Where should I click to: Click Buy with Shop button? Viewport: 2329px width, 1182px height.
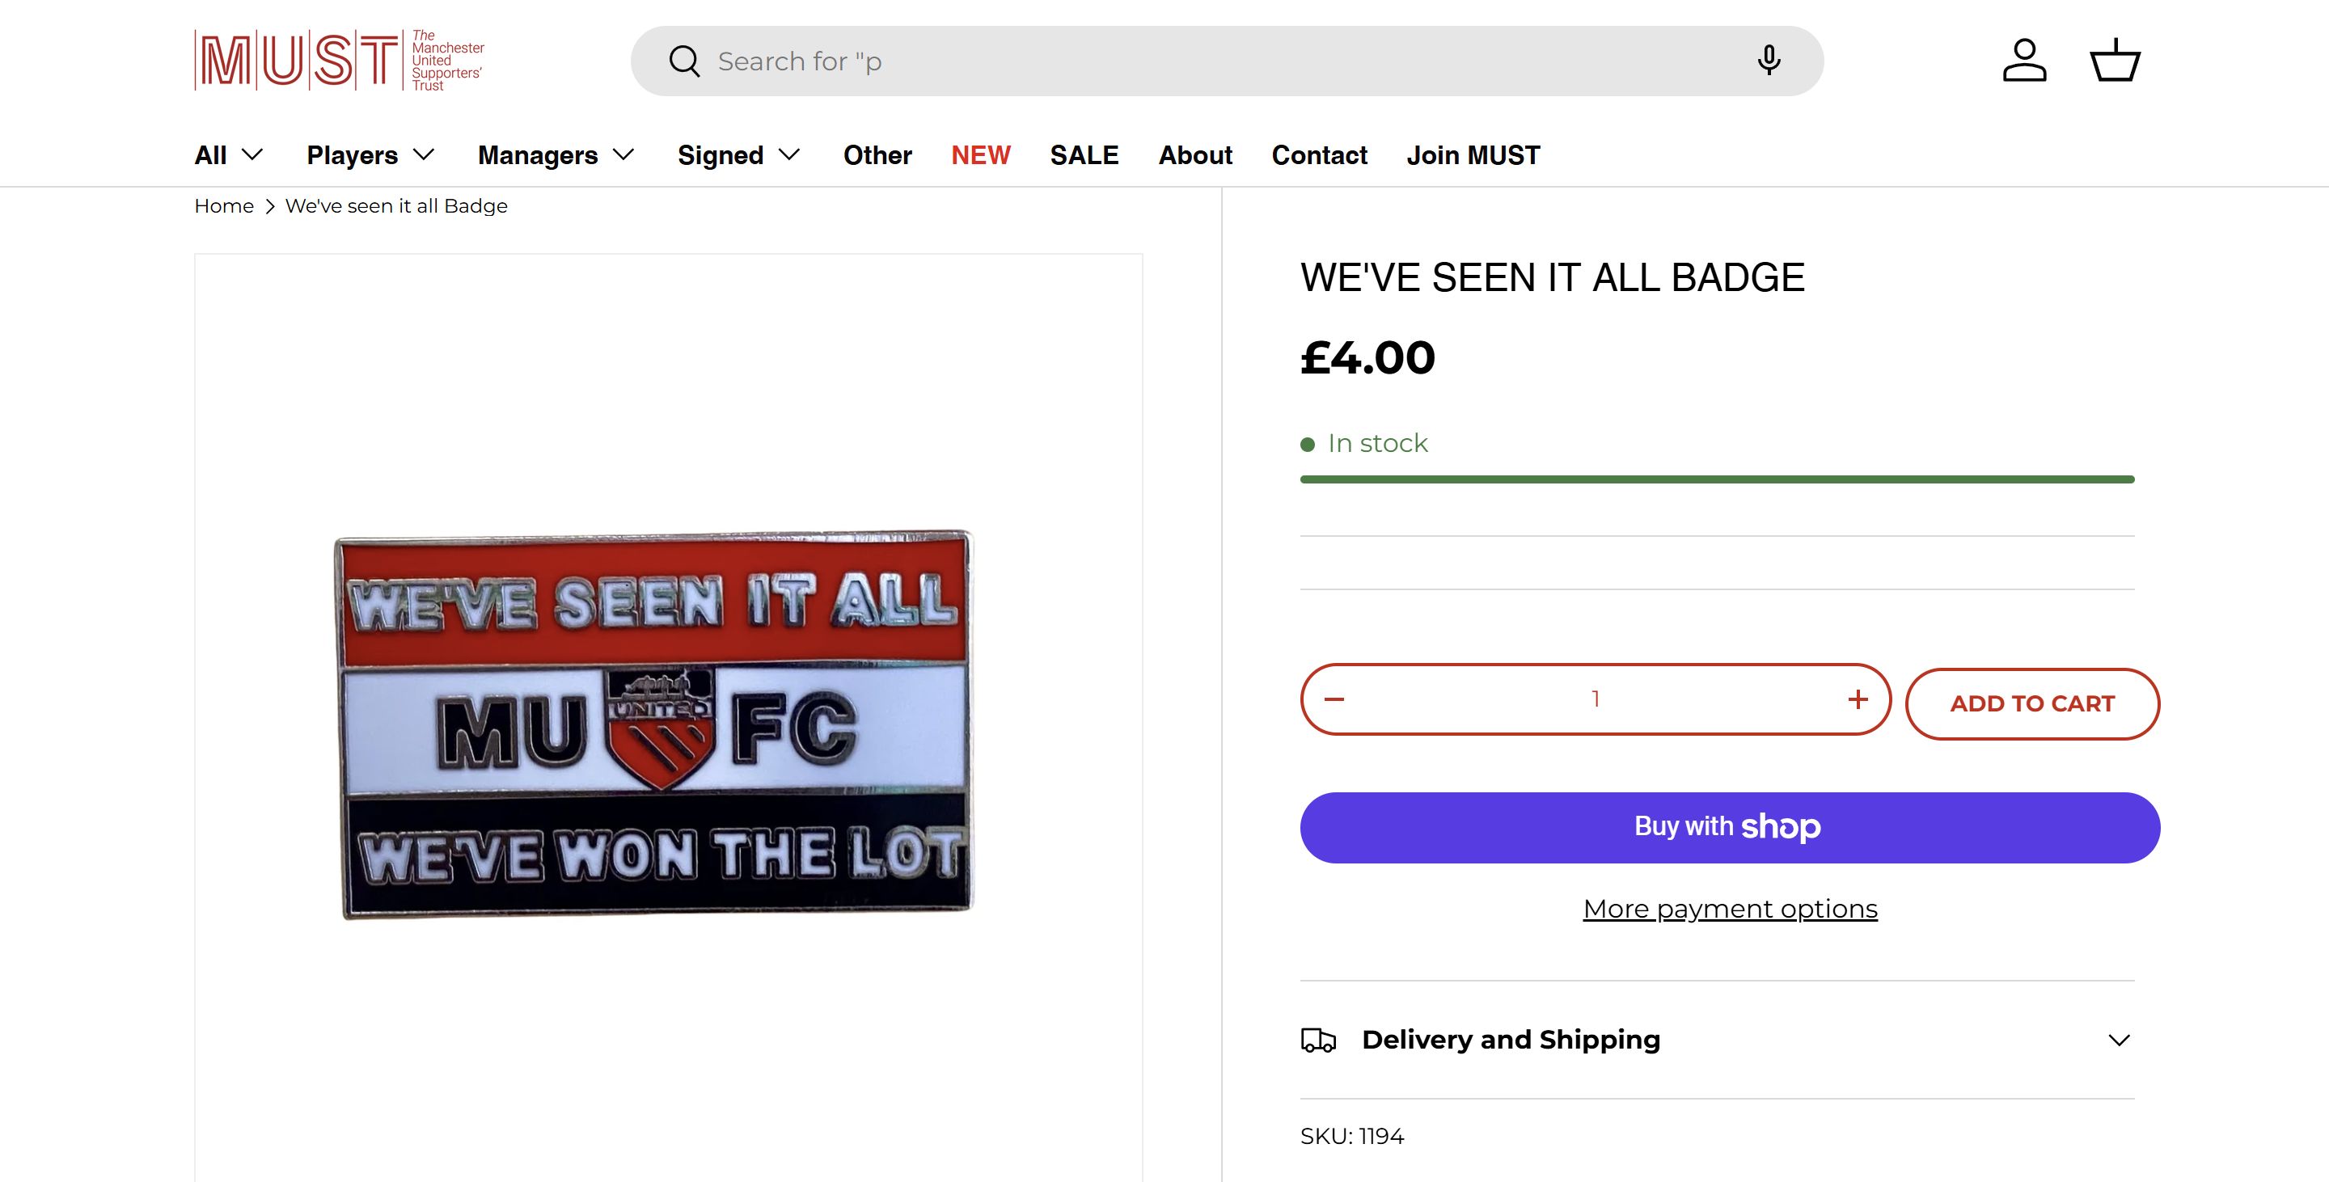(1730, 828)
